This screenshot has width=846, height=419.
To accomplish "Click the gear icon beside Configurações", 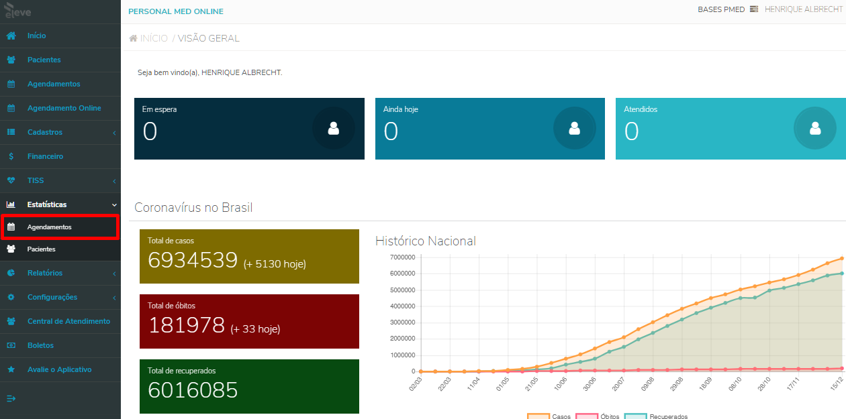I will [11, 297].
